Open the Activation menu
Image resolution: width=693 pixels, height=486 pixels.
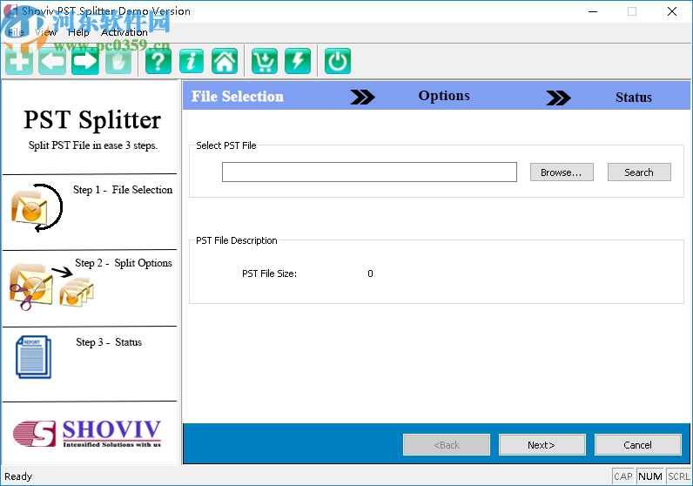tap(124, 32)
